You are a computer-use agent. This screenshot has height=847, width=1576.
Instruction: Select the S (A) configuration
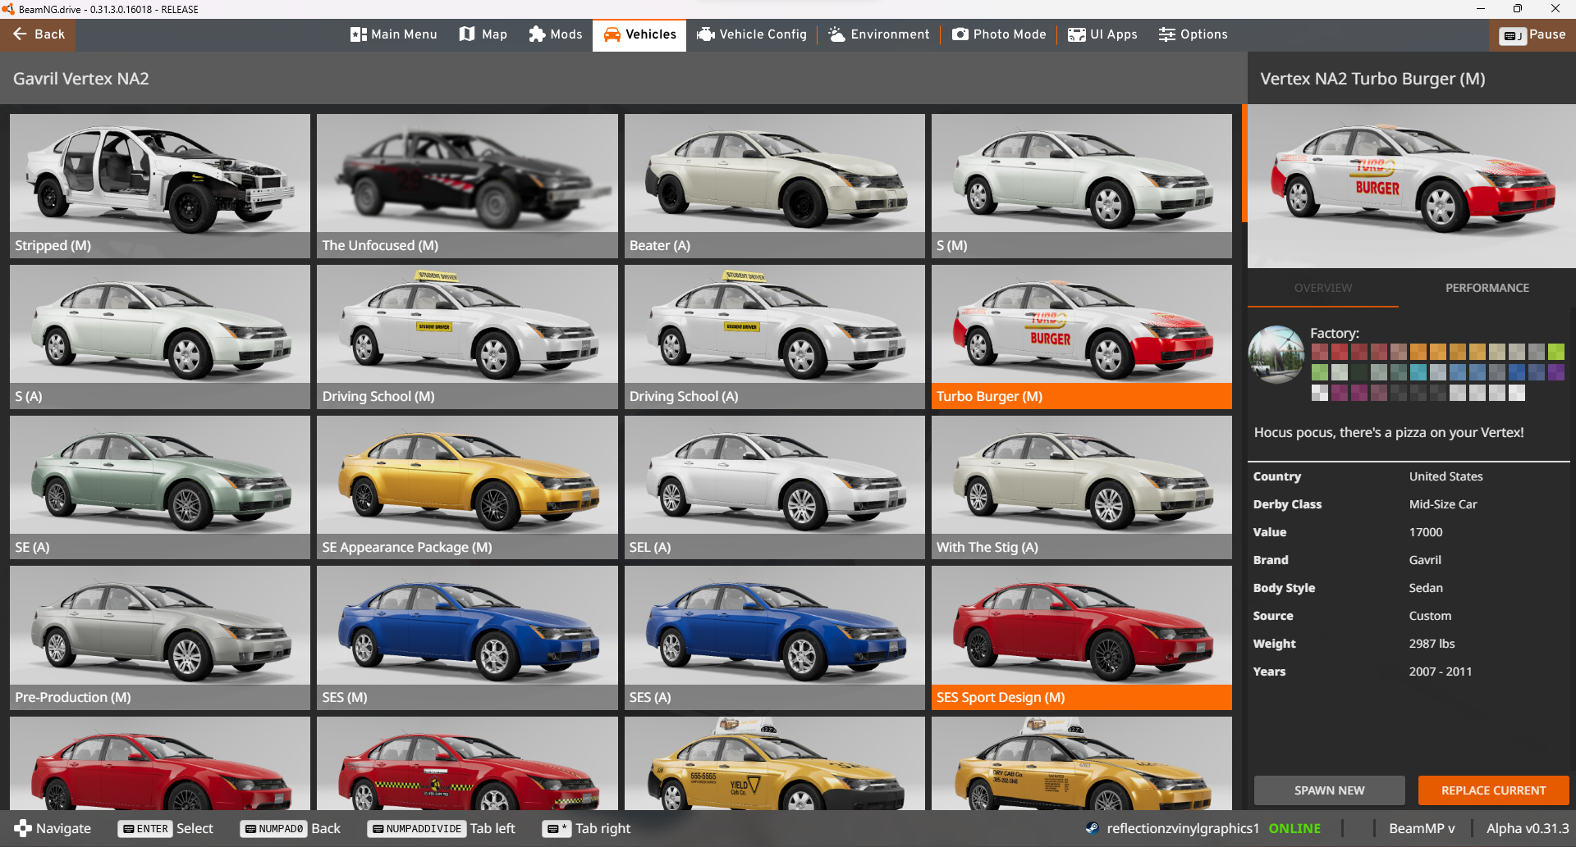(x=160, y=337)
